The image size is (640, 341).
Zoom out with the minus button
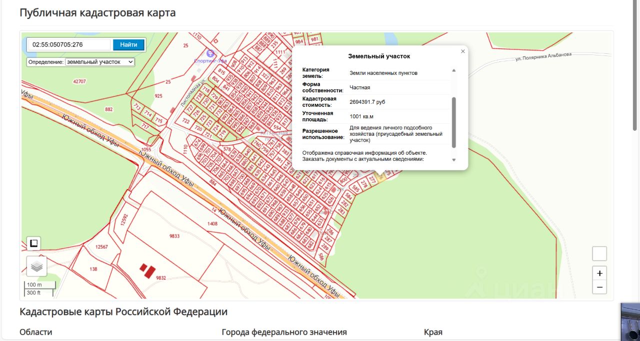point(599,287)
